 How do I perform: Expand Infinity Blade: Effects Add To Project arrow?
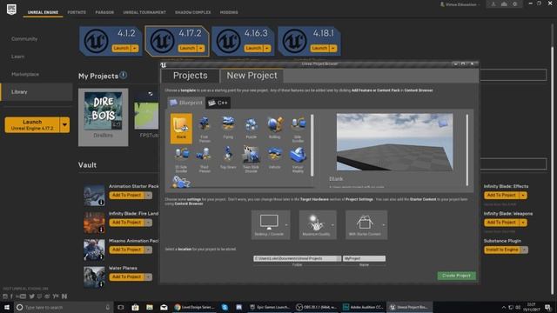523,195
